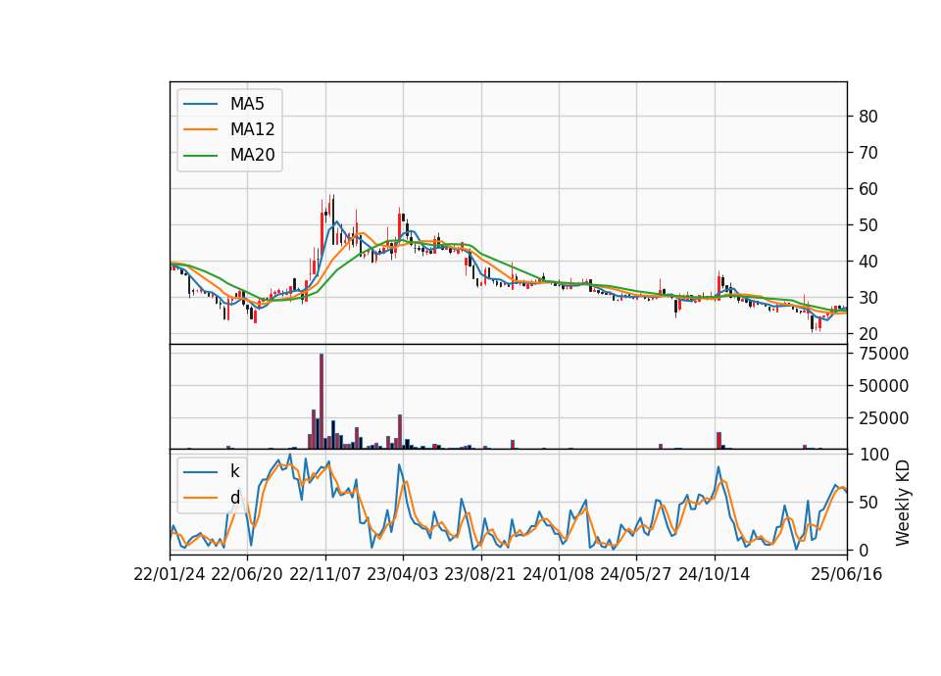The image size is (941, 676).
Task: Click the blue MA5 legend line sample
Action: [200, 105]
